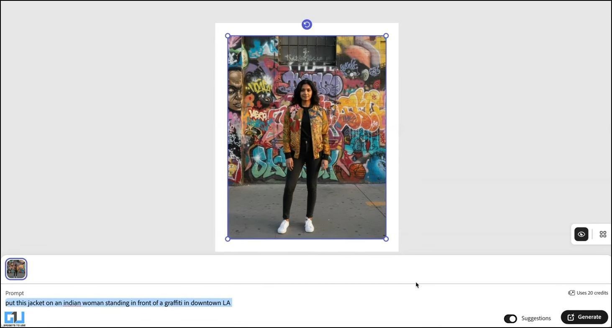Click the barred window in the graffiti image
This screenshot has height=328, width=612.
(307, 50)
